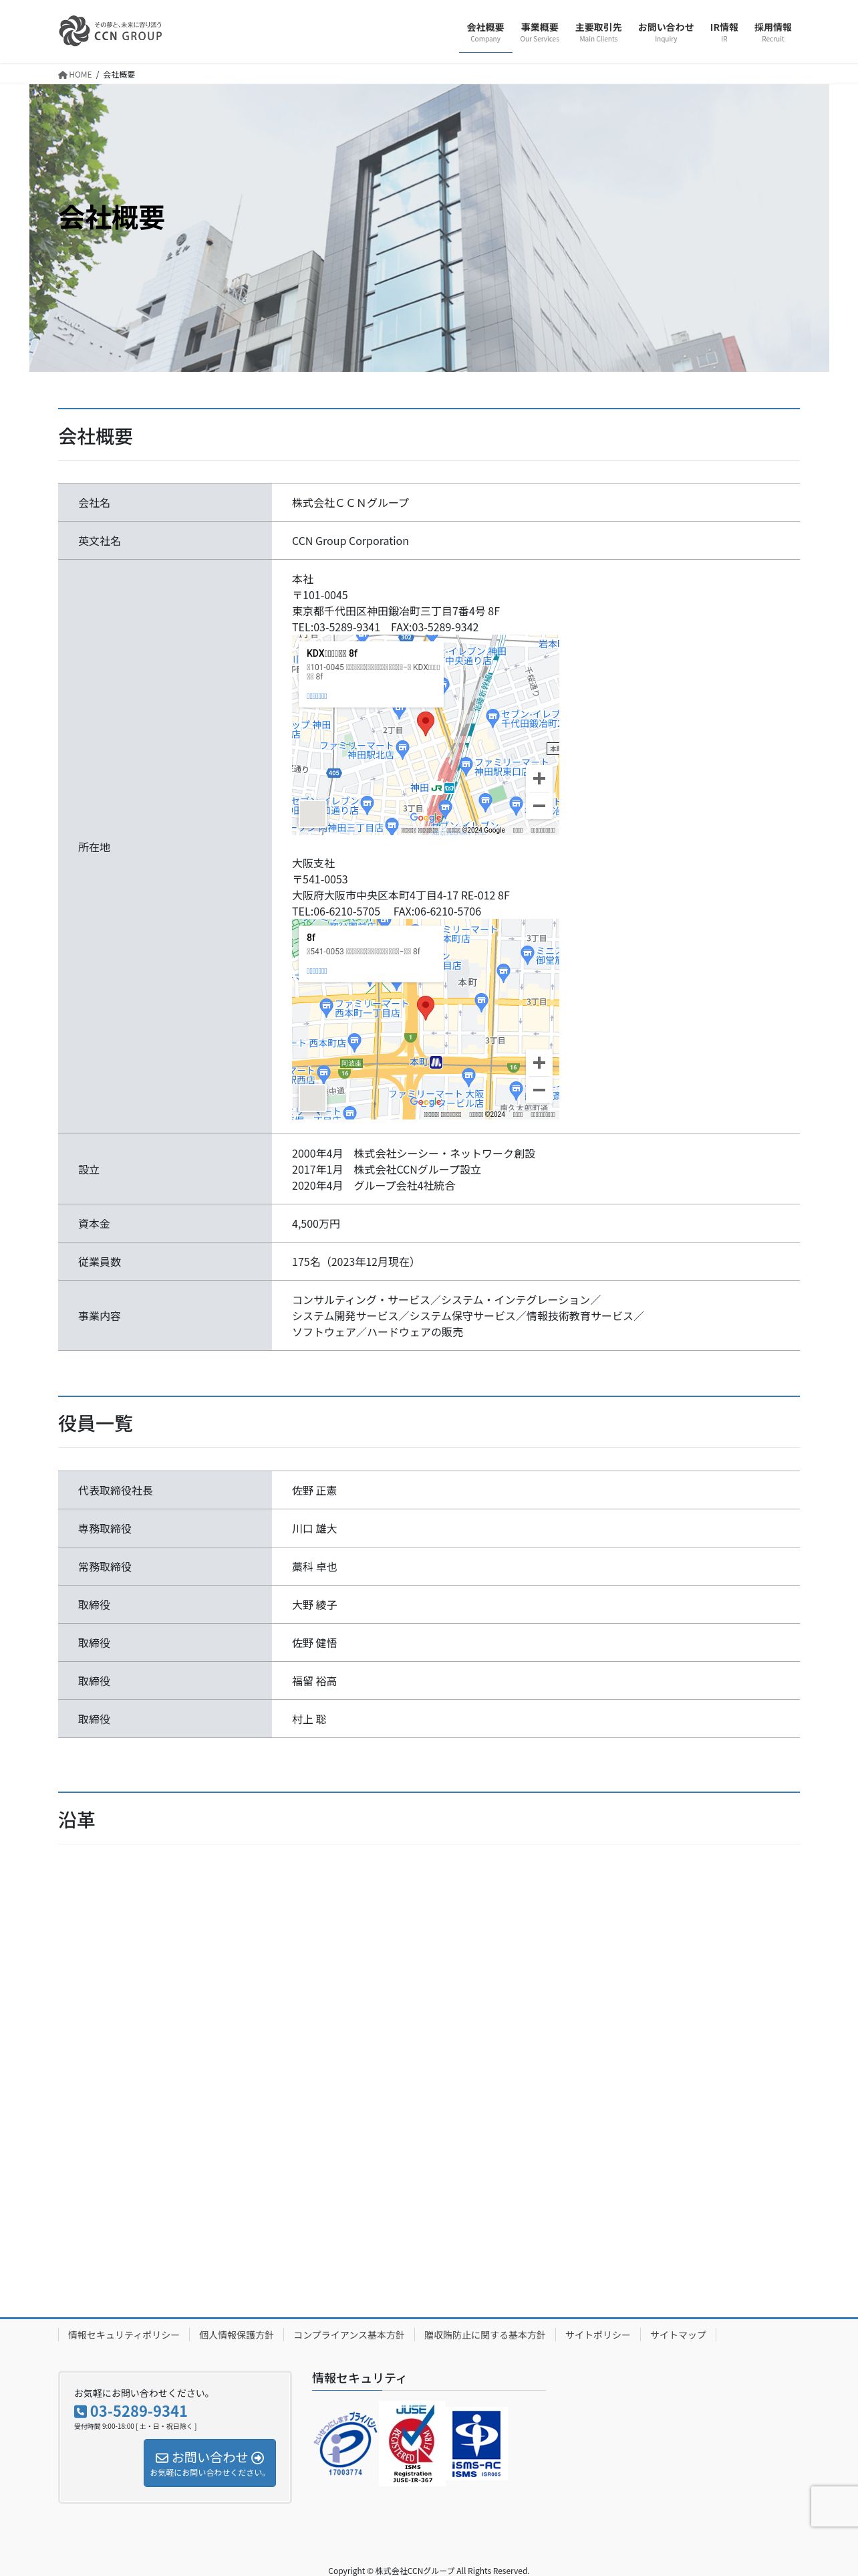858x2576 pixels.
Task: Click the JUSE ISMS Registration badge
Action: click(x=412, y=2444)
